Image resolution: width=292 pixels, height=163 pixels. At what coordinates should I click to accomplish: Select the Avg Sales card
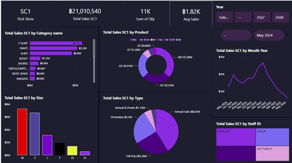click(x=191, y=14)
